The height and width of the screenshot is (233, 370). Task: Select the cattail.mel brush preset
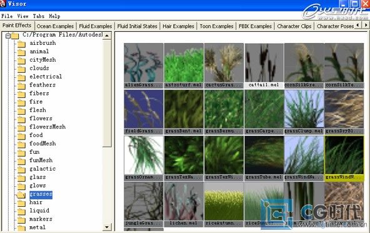point(264,65)
